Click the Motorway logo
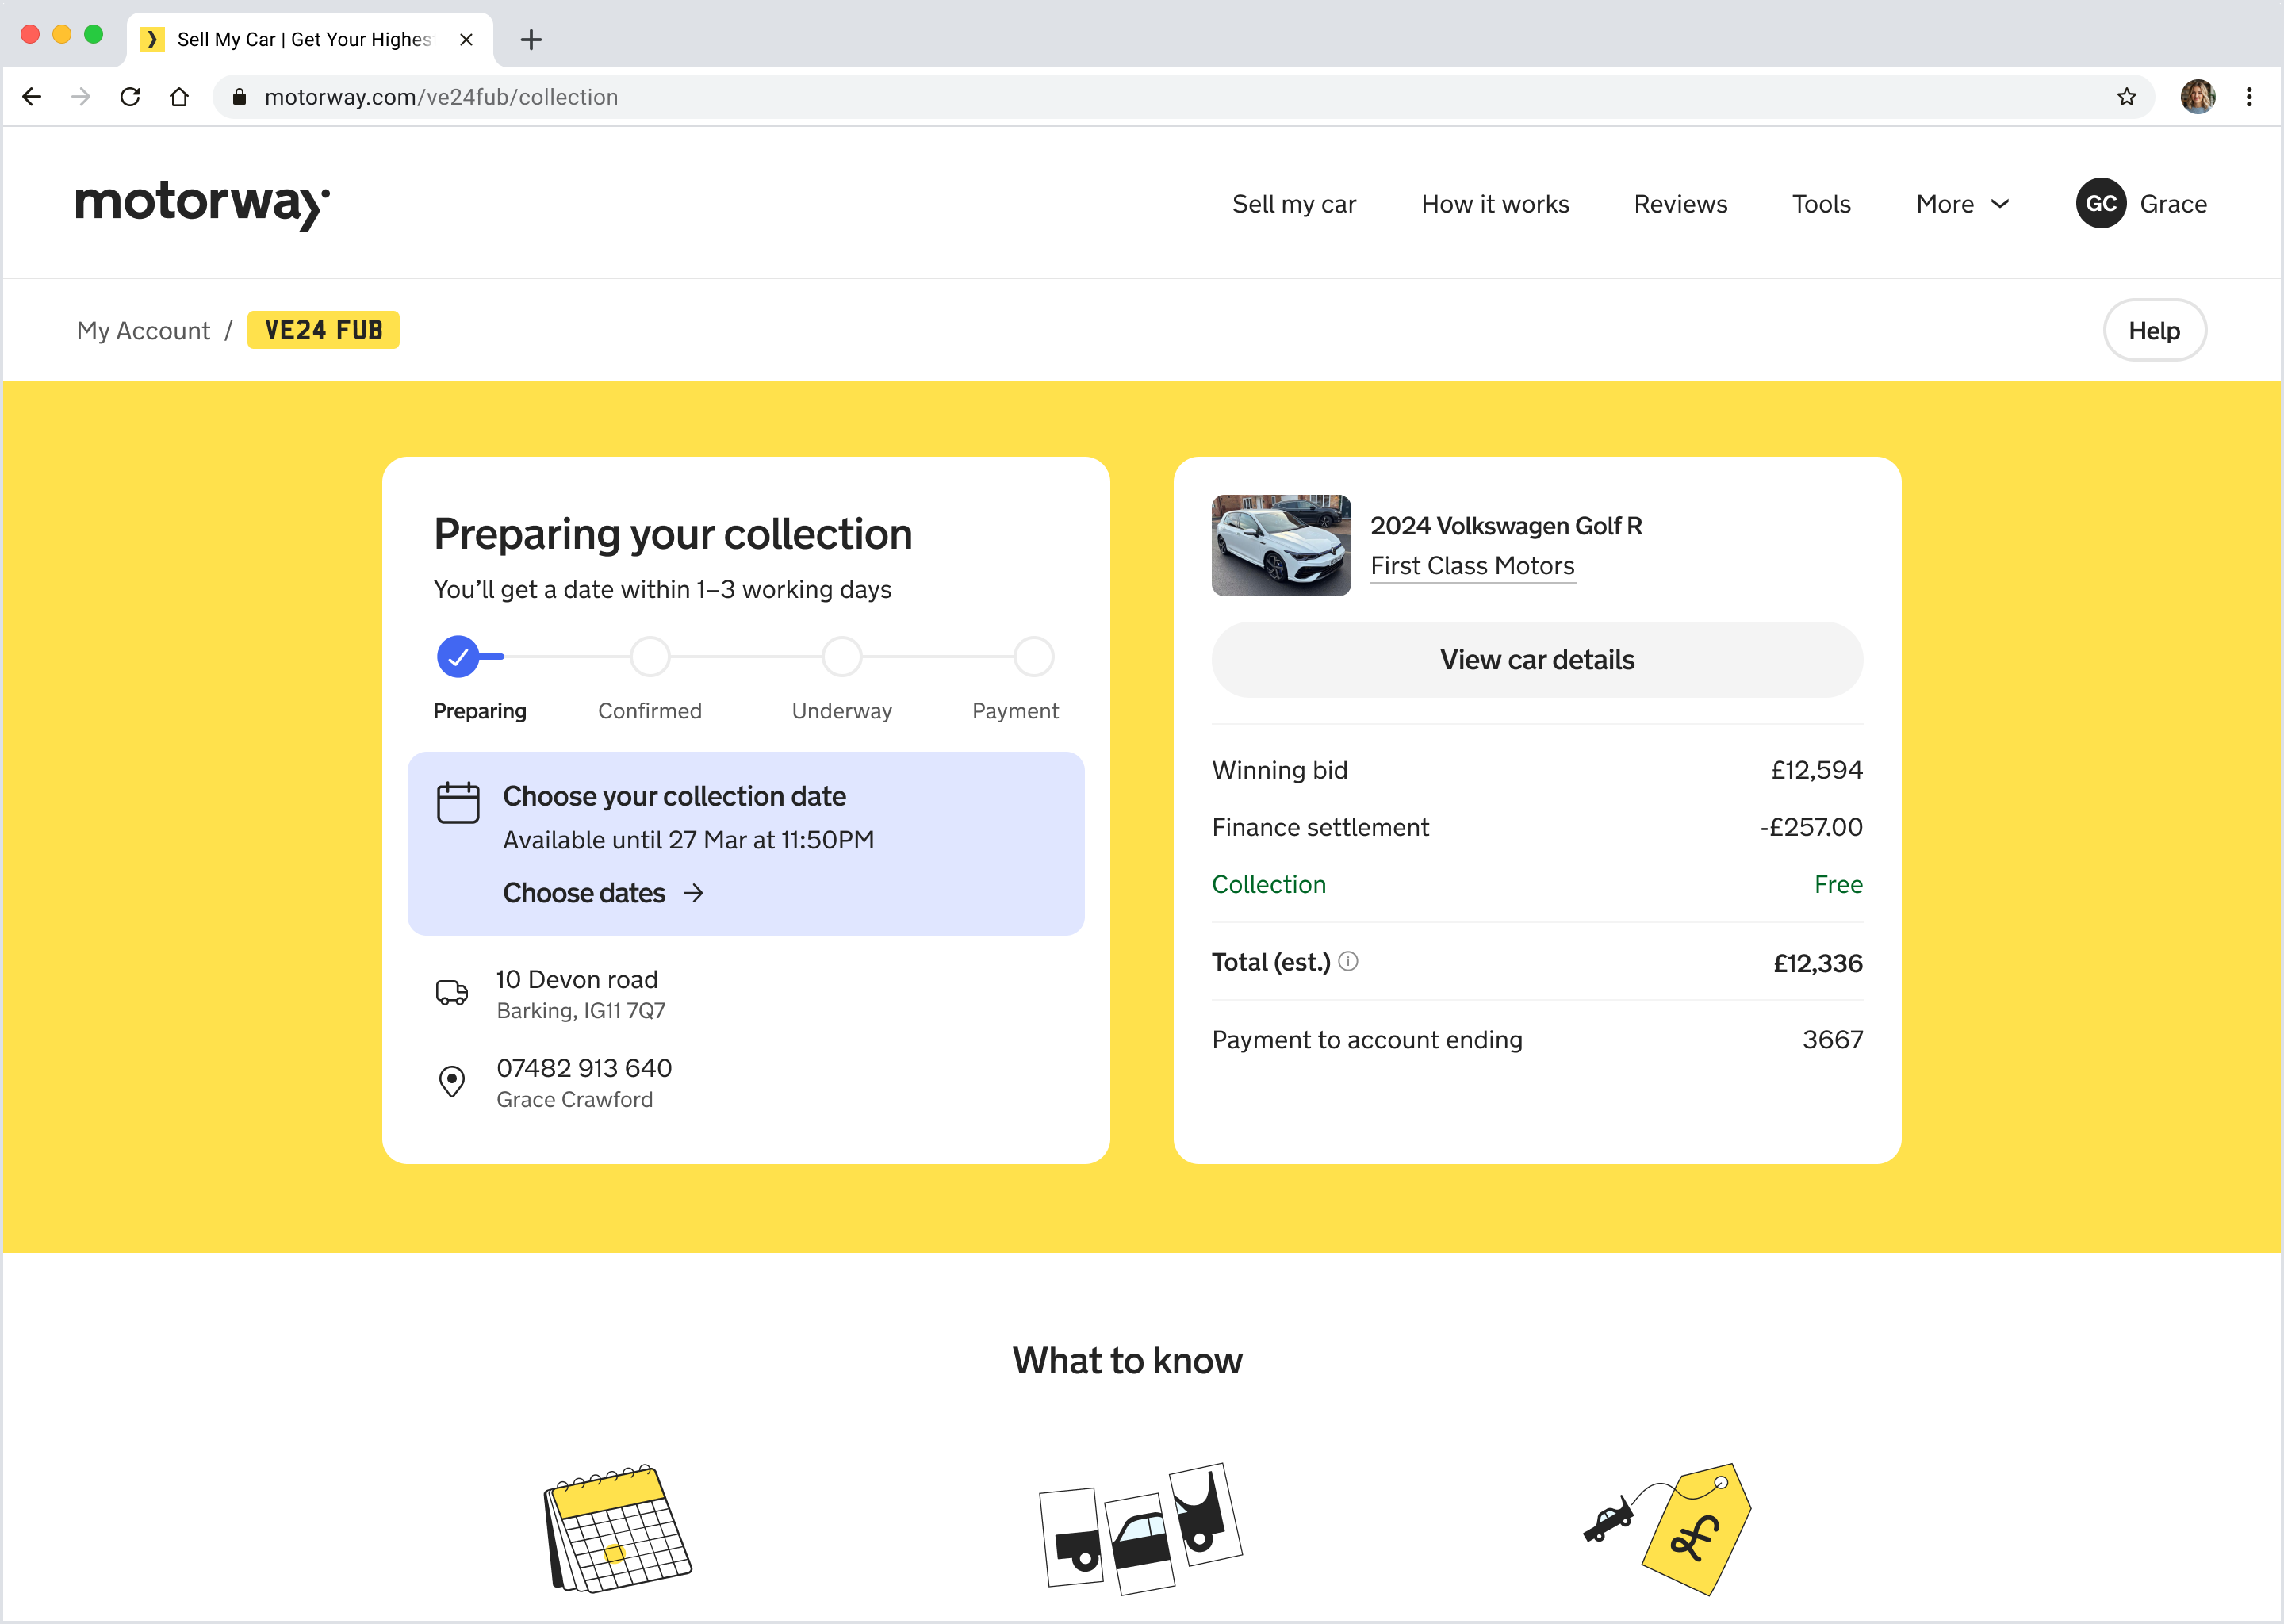Viewport: 2284px width, 1624px height. pos(202,204)
